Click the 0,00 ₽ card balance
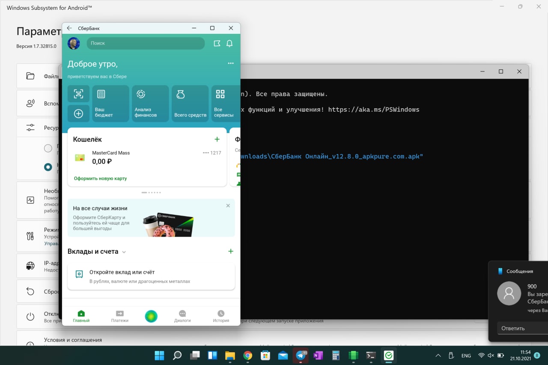548x365 pixels. pos(102,162)
